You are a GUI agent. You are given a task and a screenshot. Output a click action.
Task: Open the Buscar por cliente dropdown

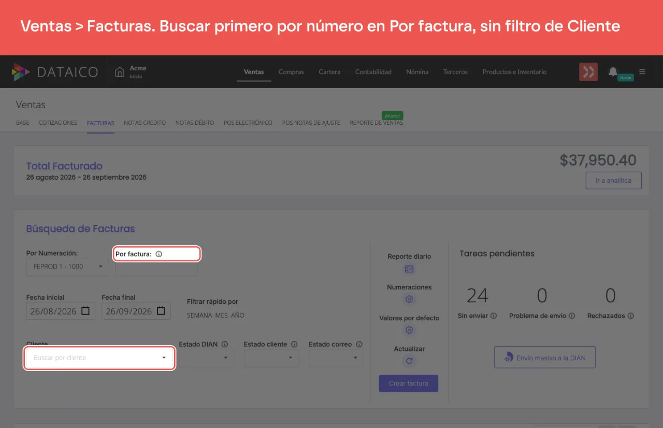[99, 358]
